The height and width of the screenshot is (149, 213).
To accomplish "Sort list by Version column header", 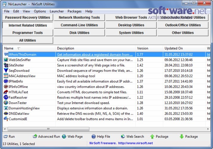I will point(149,48).
